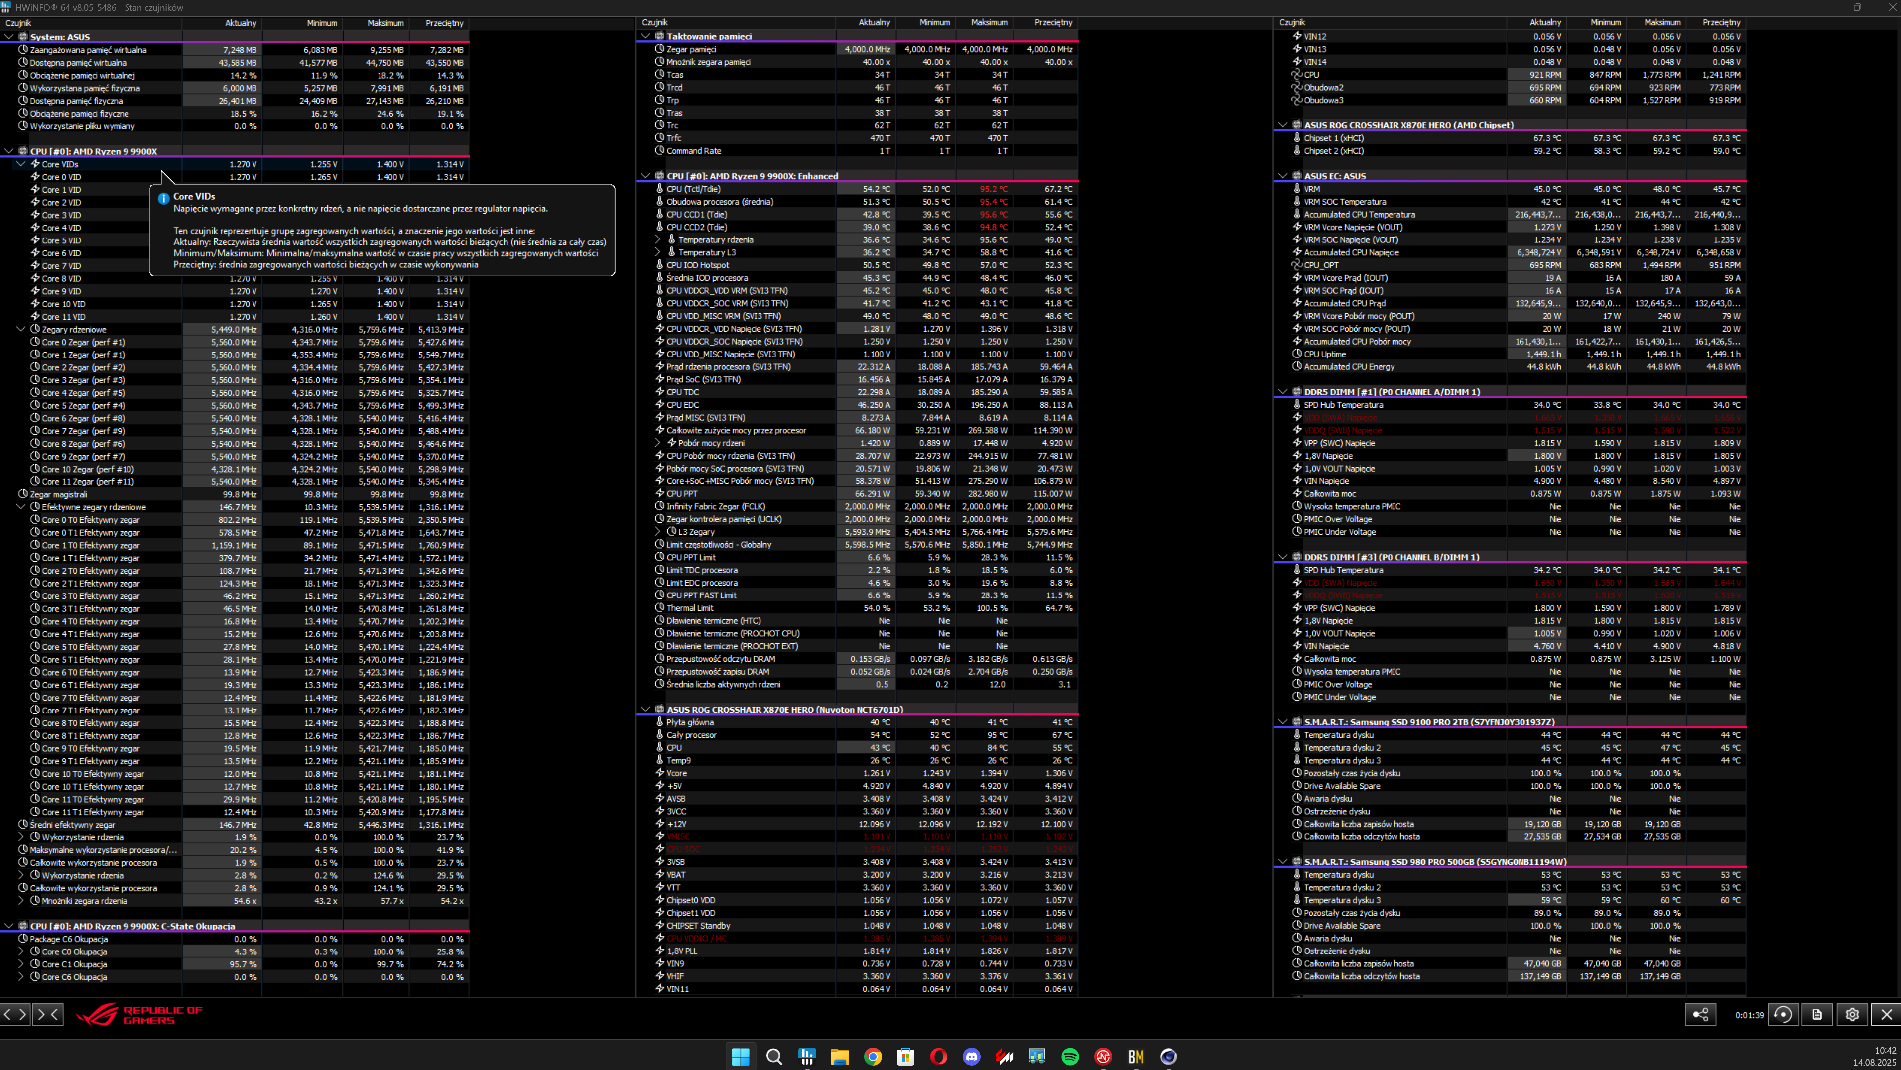Click the Przeciętny column header in middle panel
The height and width of the screenshot is (1070, 1901).
[x=1052, y=23]
